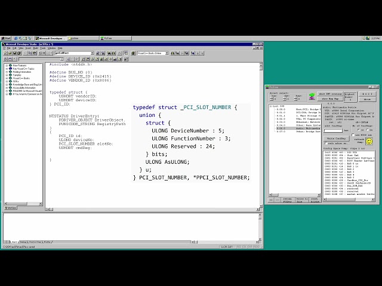Select the 16-bit ConfReg radio button

[x=359, y=130]
